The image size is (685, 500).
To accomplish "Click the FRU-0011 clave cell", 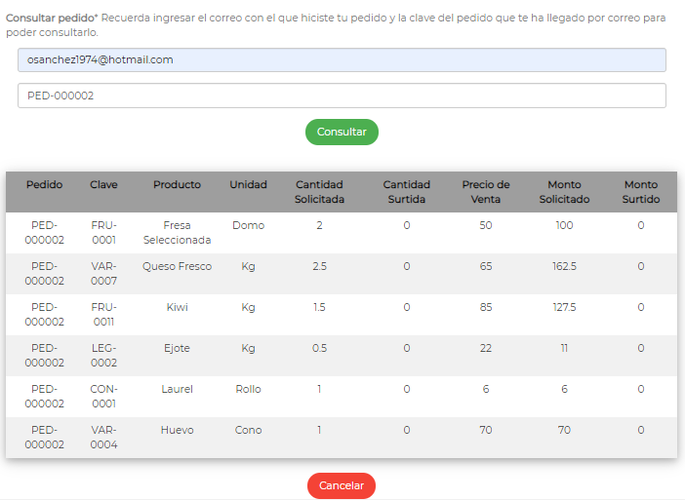I will coord(103,315).
